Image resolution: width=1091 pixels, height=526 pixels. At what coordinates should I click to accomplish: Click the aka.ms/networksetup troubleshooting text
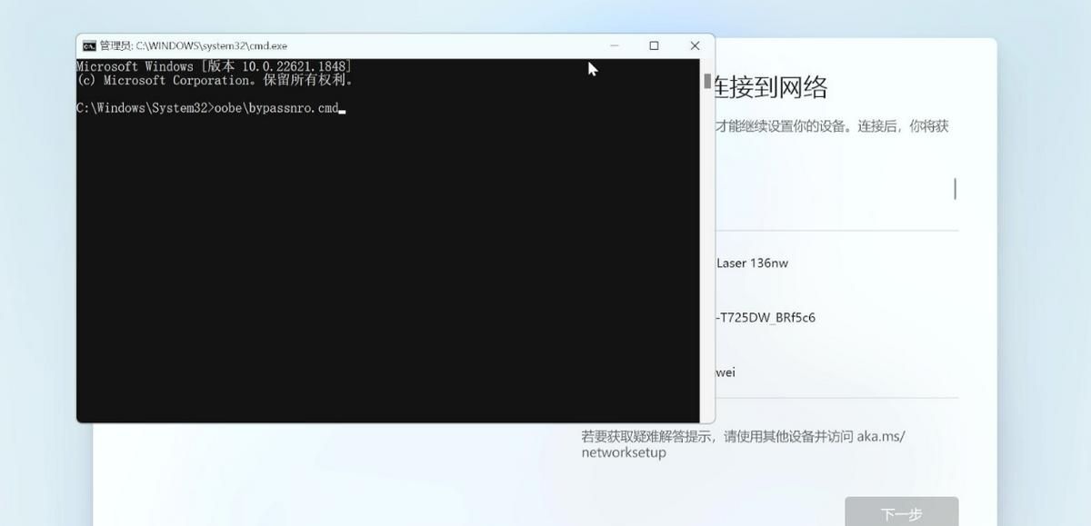[x=743, y=444]
